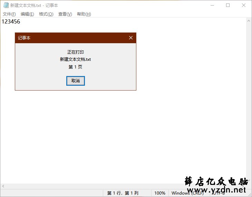Open the 格式(O) menu
This screenshot has width=252, height=197.
[x=46, y=14]
